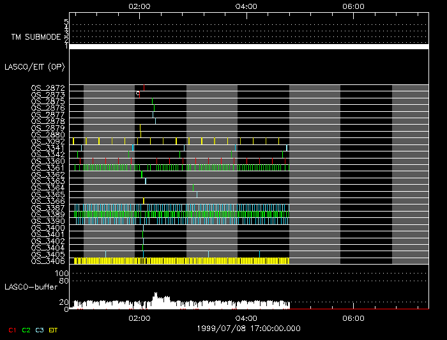The width and height of the screenshot is (447, 340).
Task: Select the C3 legend entry
Action: [40, 330]
